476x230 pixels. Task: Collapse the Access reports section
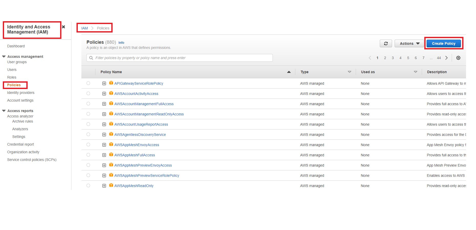point(4,111)
